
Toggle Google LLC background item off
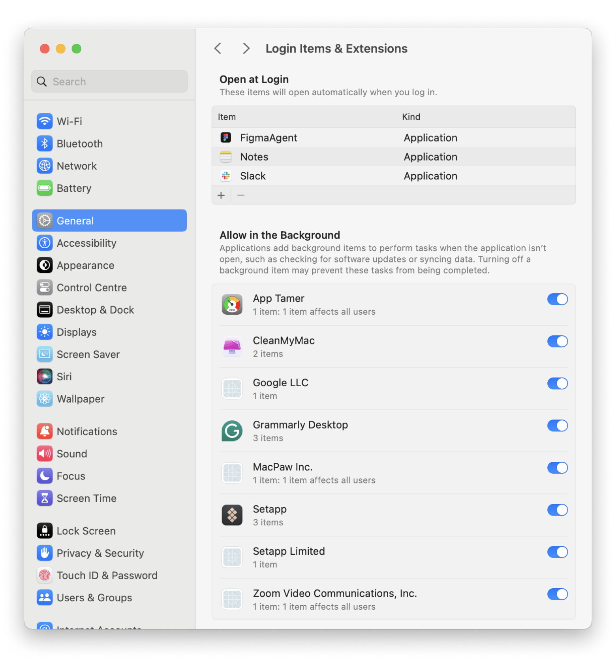(558, 384)
